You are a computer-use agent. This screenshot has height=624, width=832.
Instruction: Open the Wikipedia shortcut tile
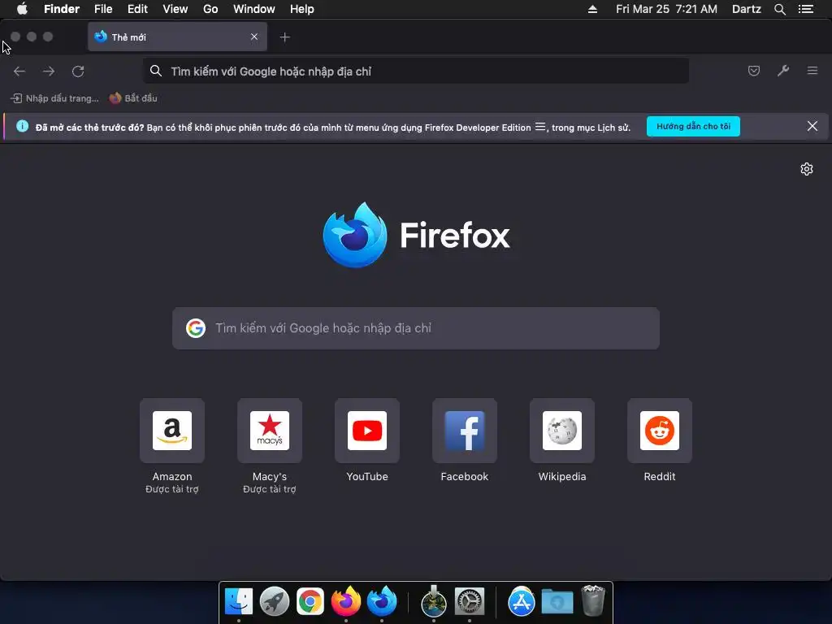[562, 431]
